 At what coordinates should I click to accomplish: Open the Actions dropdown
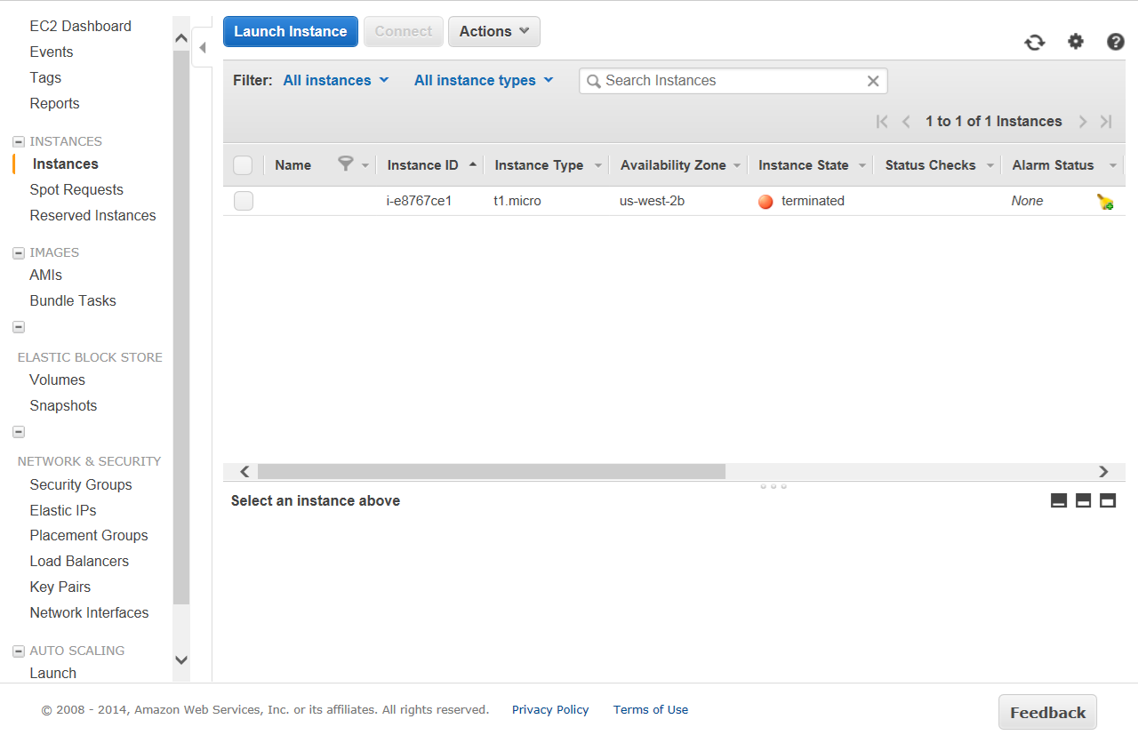coord(493,31)
